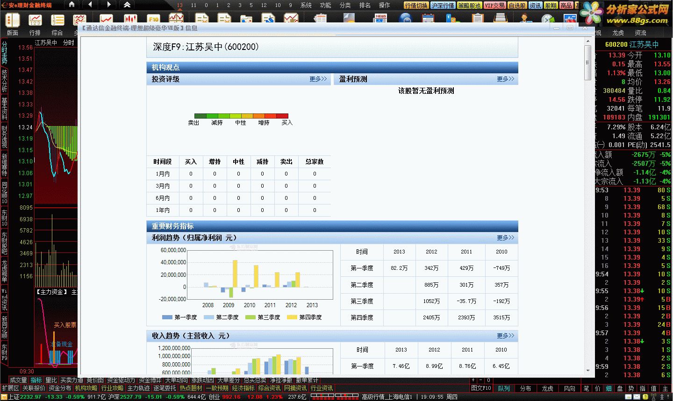
Task: Select the 队列 bottom-right tab
Action: (x=504, y=388)
